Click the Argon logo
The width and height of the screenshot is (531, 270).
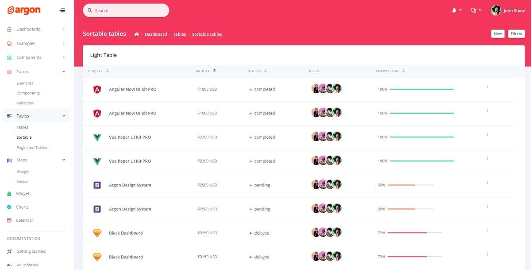tap(25, 10)
